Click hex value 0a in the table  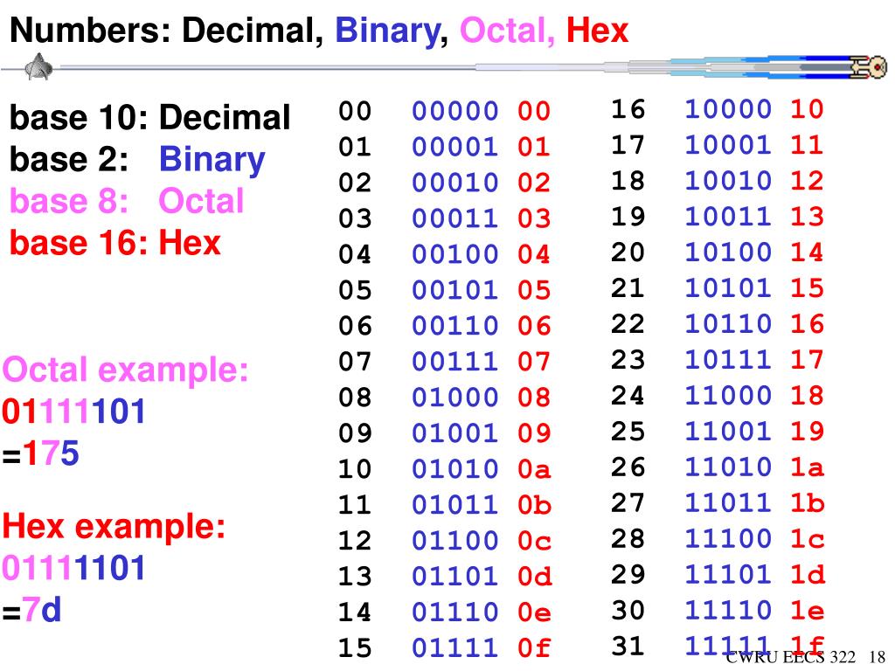pyautogui.click(x=534, y=469)
